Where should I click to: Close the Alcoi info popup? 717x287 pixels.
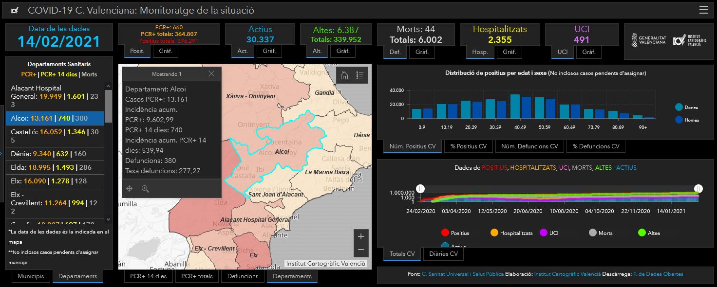pos(211,74)
